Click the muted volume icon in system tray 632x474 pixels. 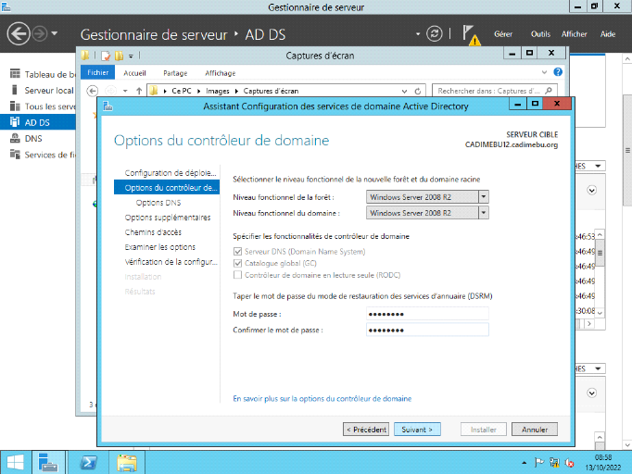pyautogui.click(x=570, y=463)
